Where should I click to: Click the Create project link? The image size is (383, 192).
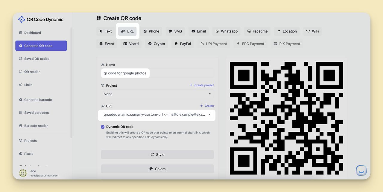(x=202, y=85)
